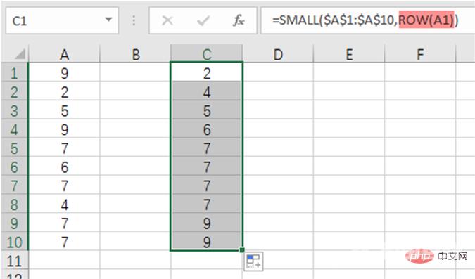
Task: Click cell C6 containing 7
Action: pyautogui.click(x=207, y=166)
